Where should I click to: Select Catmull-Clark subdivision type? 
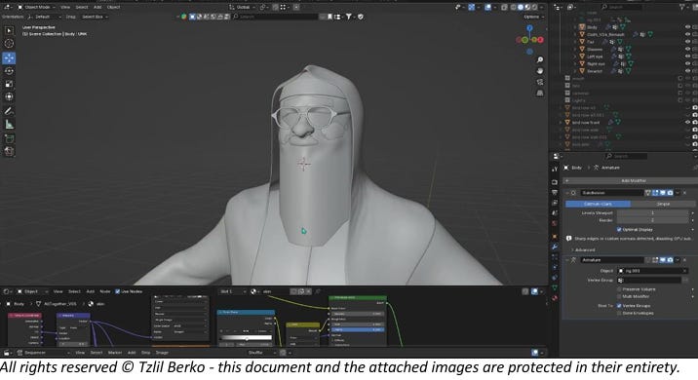point(598,204)
